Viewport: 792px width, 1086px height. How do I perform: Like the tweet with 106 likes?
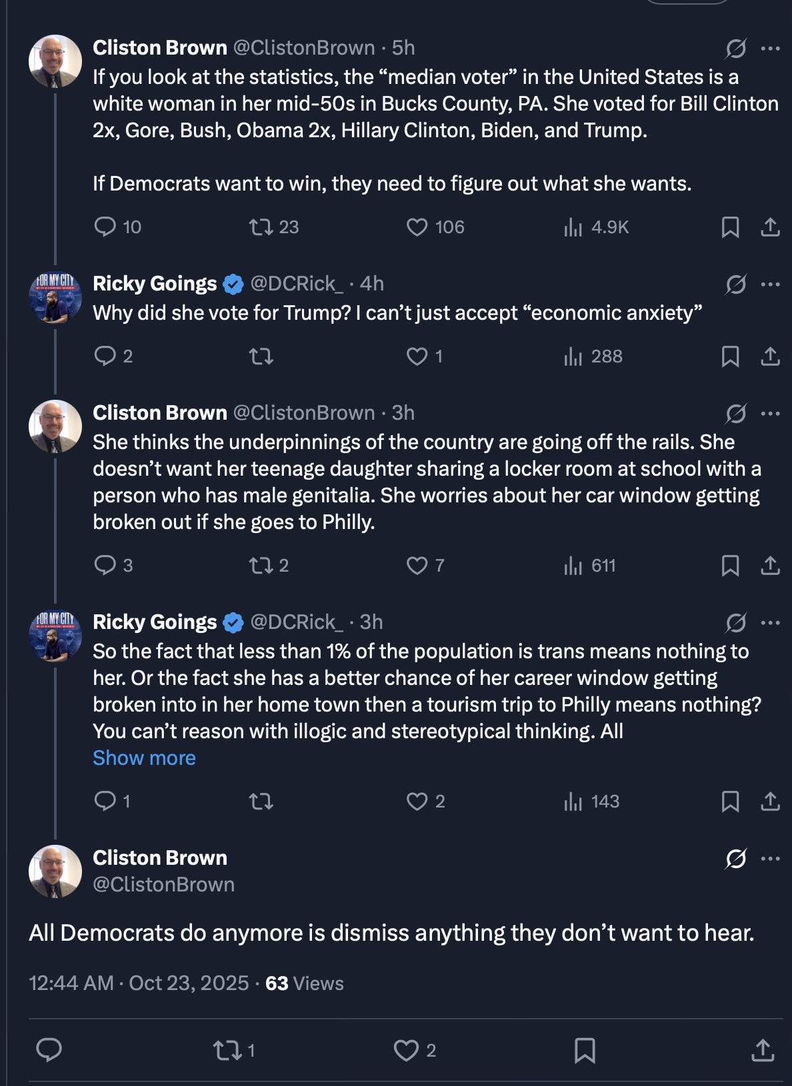click(x=417, y=227)
